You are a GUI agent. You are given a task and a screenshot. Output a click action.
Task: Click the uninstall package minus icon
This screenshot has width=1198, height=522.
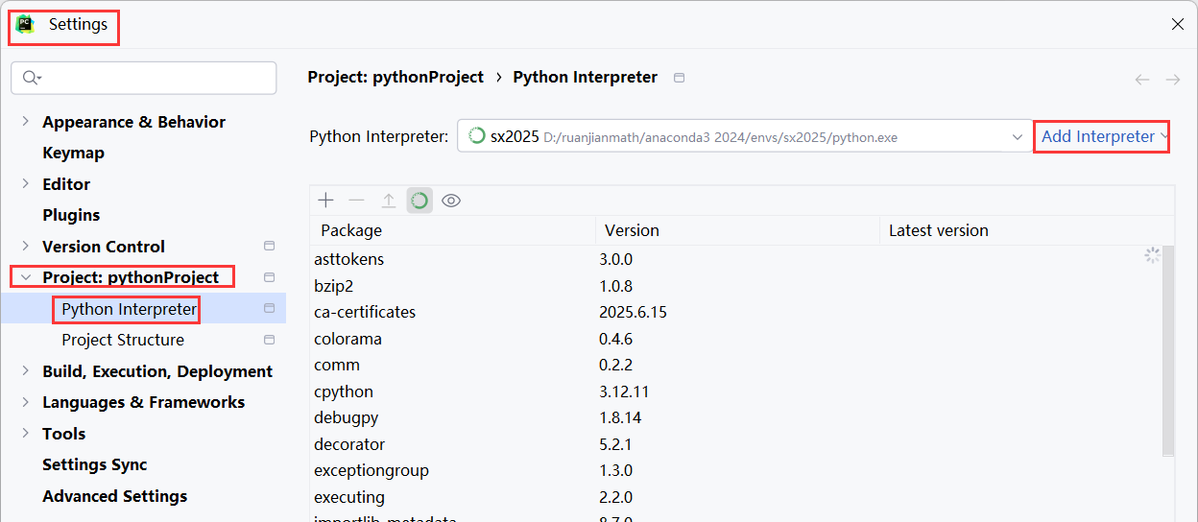(357, 200)
